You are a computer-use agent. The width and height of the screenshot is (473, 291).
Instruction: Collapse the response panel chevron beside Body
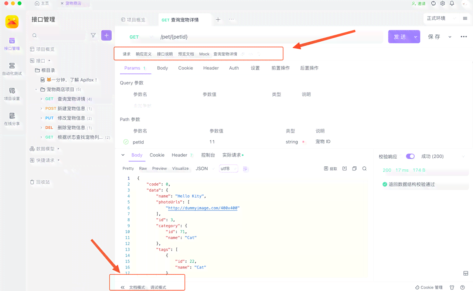click(x=123, y=155)
